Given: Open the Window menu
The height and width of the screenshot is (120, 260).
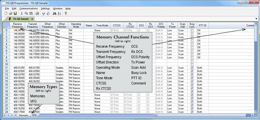Looking at the screenshot, I should coord(57,9).
